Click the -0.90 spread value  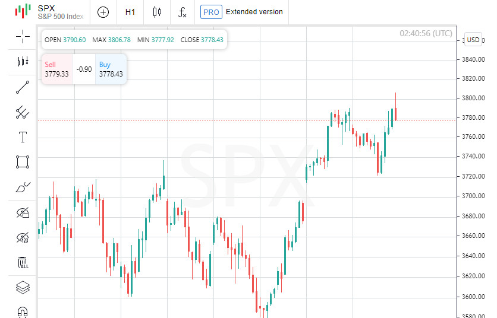coord(84,69)
